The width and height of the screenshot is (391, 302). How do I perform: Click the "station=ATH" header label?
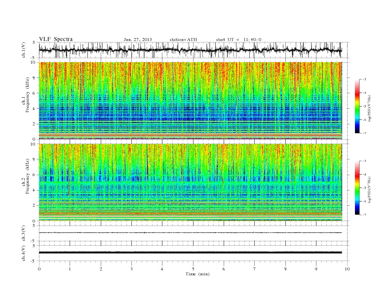(x=183, y=39)
